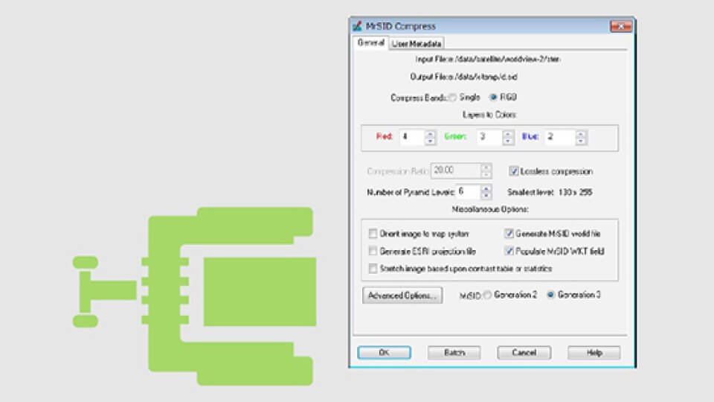Decrease the Number of Pyramid Levels
Image resolution: width=714 pixels, height=402 pixels.
486,196
